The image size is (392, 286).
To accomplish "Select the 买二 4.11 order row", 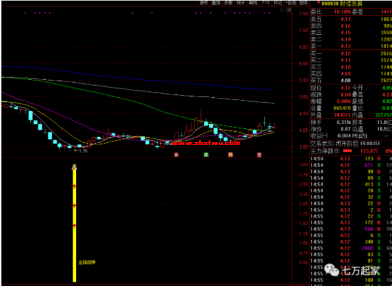I will tap(351, 60).
